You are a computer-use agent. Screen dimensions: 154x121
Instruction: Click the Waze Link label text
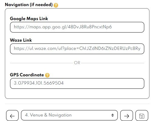[21, 40]
